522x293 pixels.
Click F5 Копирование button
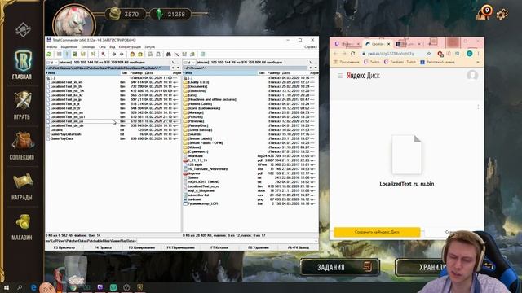point(142,247)
